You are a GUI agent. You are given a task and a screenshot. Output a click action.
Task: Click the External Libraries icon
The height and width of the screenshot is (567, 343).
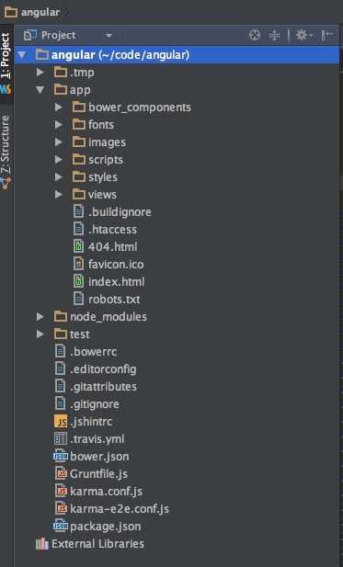(42, 544)
